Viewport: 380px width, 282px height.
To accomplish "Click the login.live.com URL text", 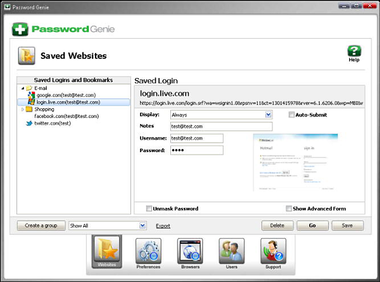I will click(251, 103).
